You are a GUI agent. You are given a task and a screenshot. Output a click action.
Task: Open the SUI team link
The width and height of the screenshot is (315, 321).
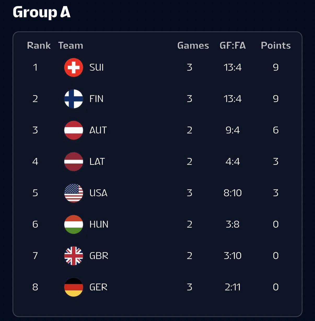[97, 67]
